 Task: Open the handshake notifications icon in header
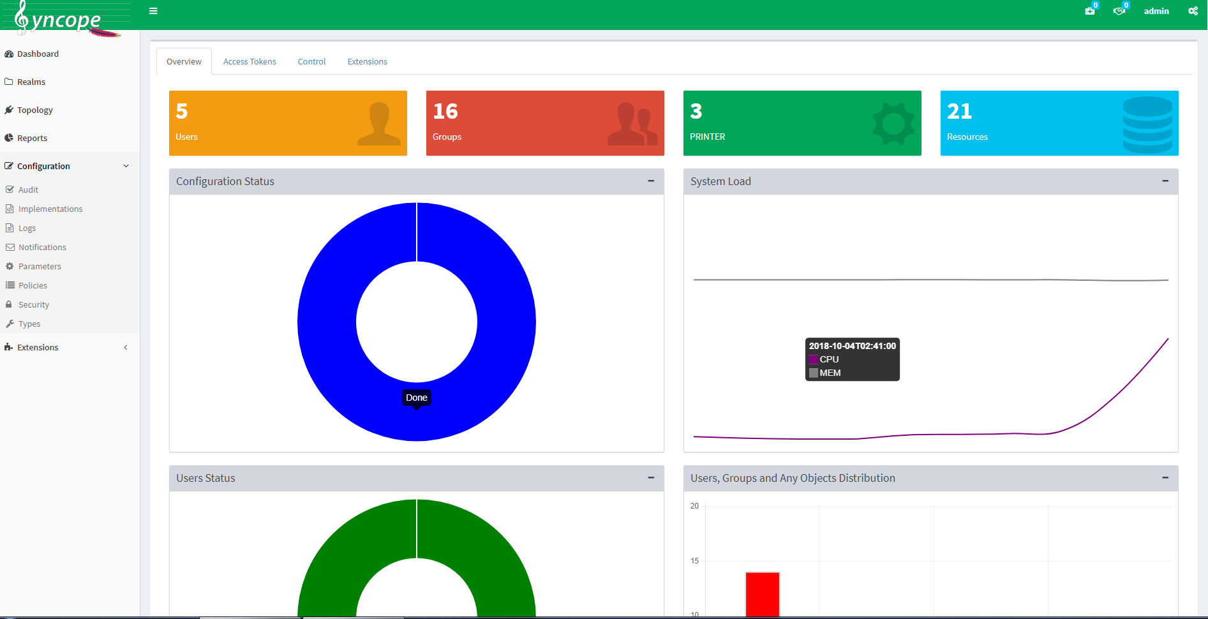point(1119,11)
